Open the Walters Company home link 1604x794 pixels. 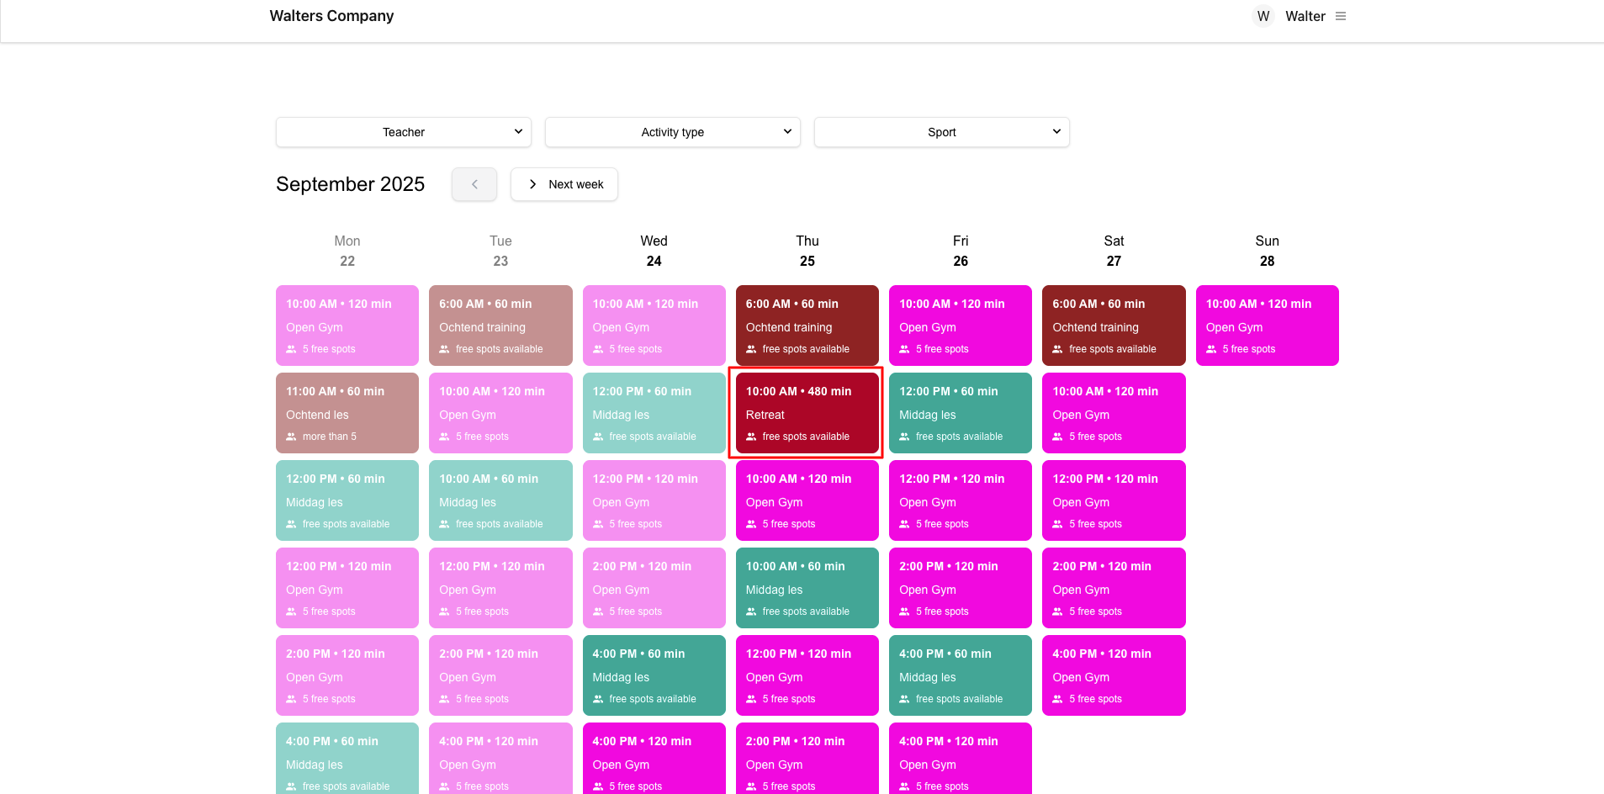click(x=331, y=16)
